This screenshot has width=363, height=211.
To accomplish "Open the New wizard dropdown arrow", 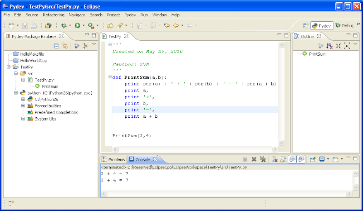I will (18, 25).
